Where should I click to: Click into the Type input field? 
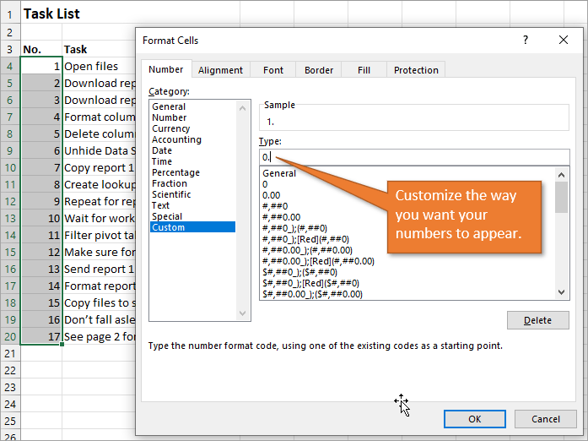coord(413,157)
